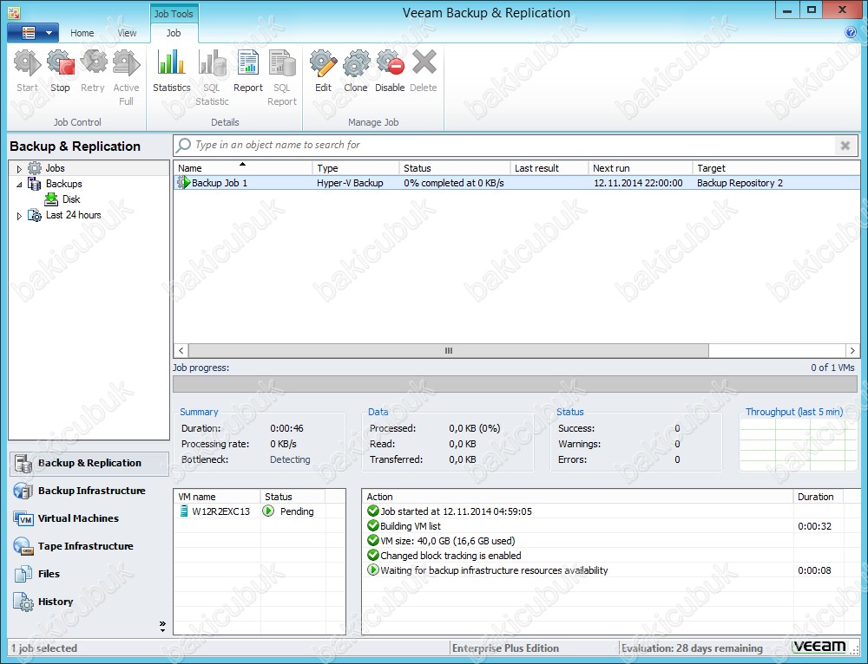The width and height of the screenshot is (868, 664).
Task: Open the SQL Report
Action: tap(282, 77)
